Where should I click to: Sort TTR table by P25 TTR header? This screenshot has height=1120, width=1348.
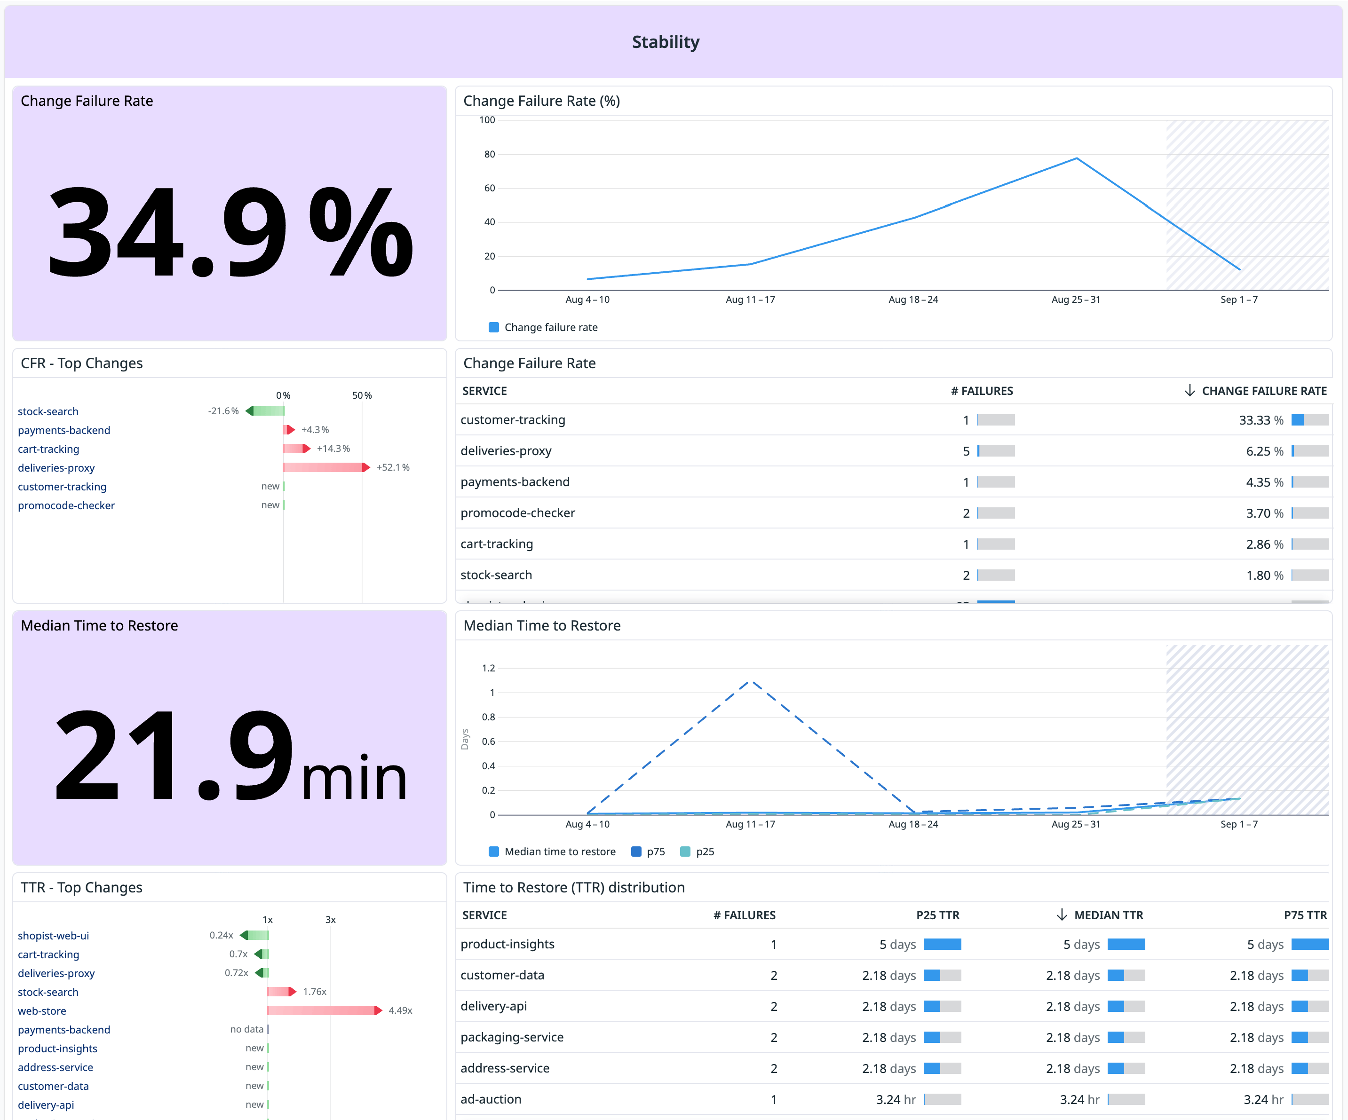pyautogui.click(x=937, y=915)
